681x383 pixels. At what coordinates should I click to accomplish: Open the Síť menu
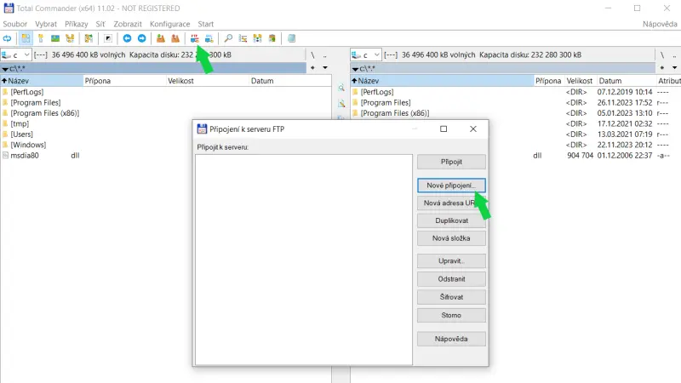[100, 24]
